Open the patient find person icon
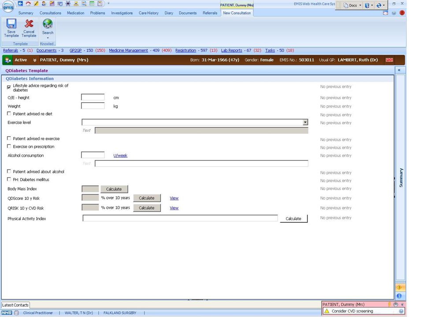Viewport: 423px width, 317px height. tap(44, 4)
